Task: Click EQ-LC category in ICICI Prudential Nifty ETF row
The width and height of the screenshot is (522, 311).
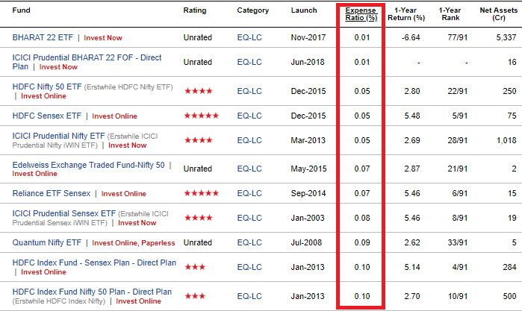Action: click(x=249, y=140)
